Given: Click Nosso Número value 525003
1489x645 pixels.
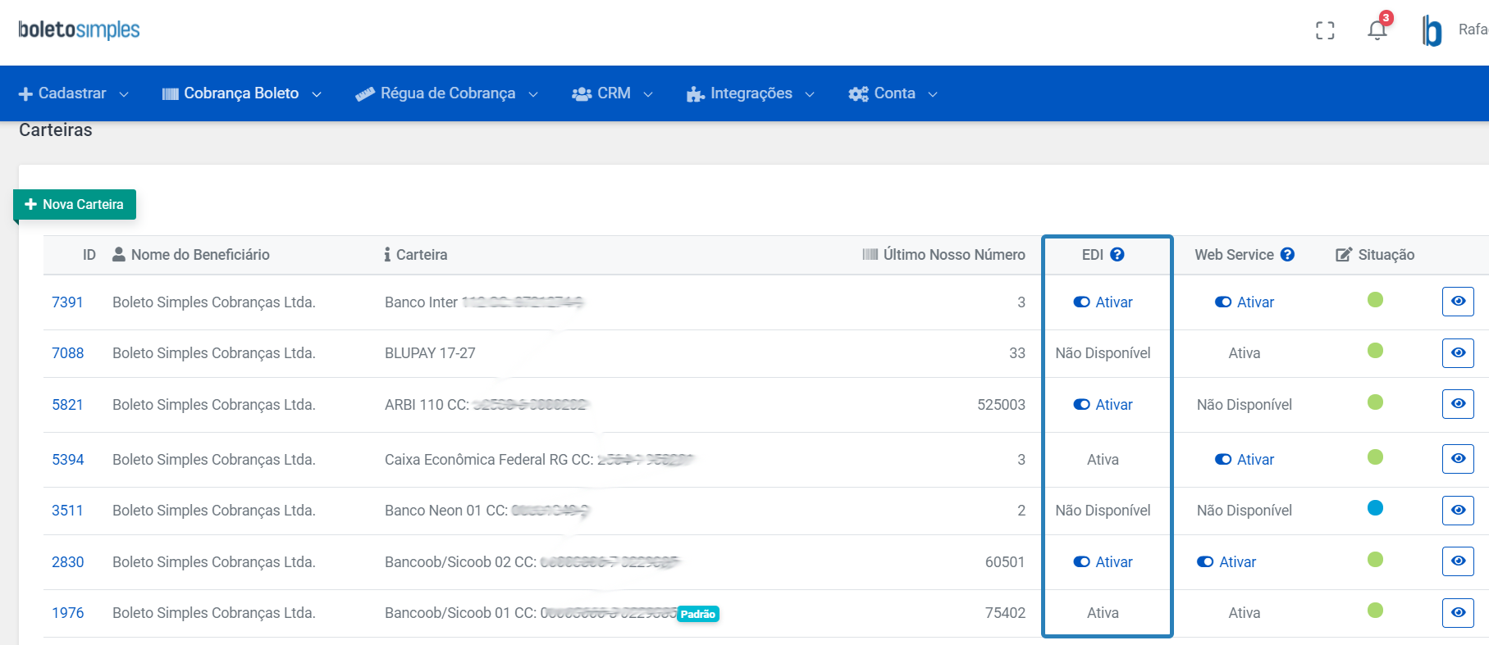Looking at the screenshot, I should tap(1001, 405).
